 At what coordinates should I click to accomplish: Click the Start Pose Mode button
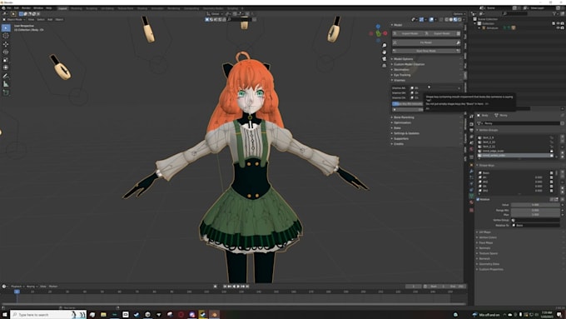pyautogui.click(x=426, y=51)
